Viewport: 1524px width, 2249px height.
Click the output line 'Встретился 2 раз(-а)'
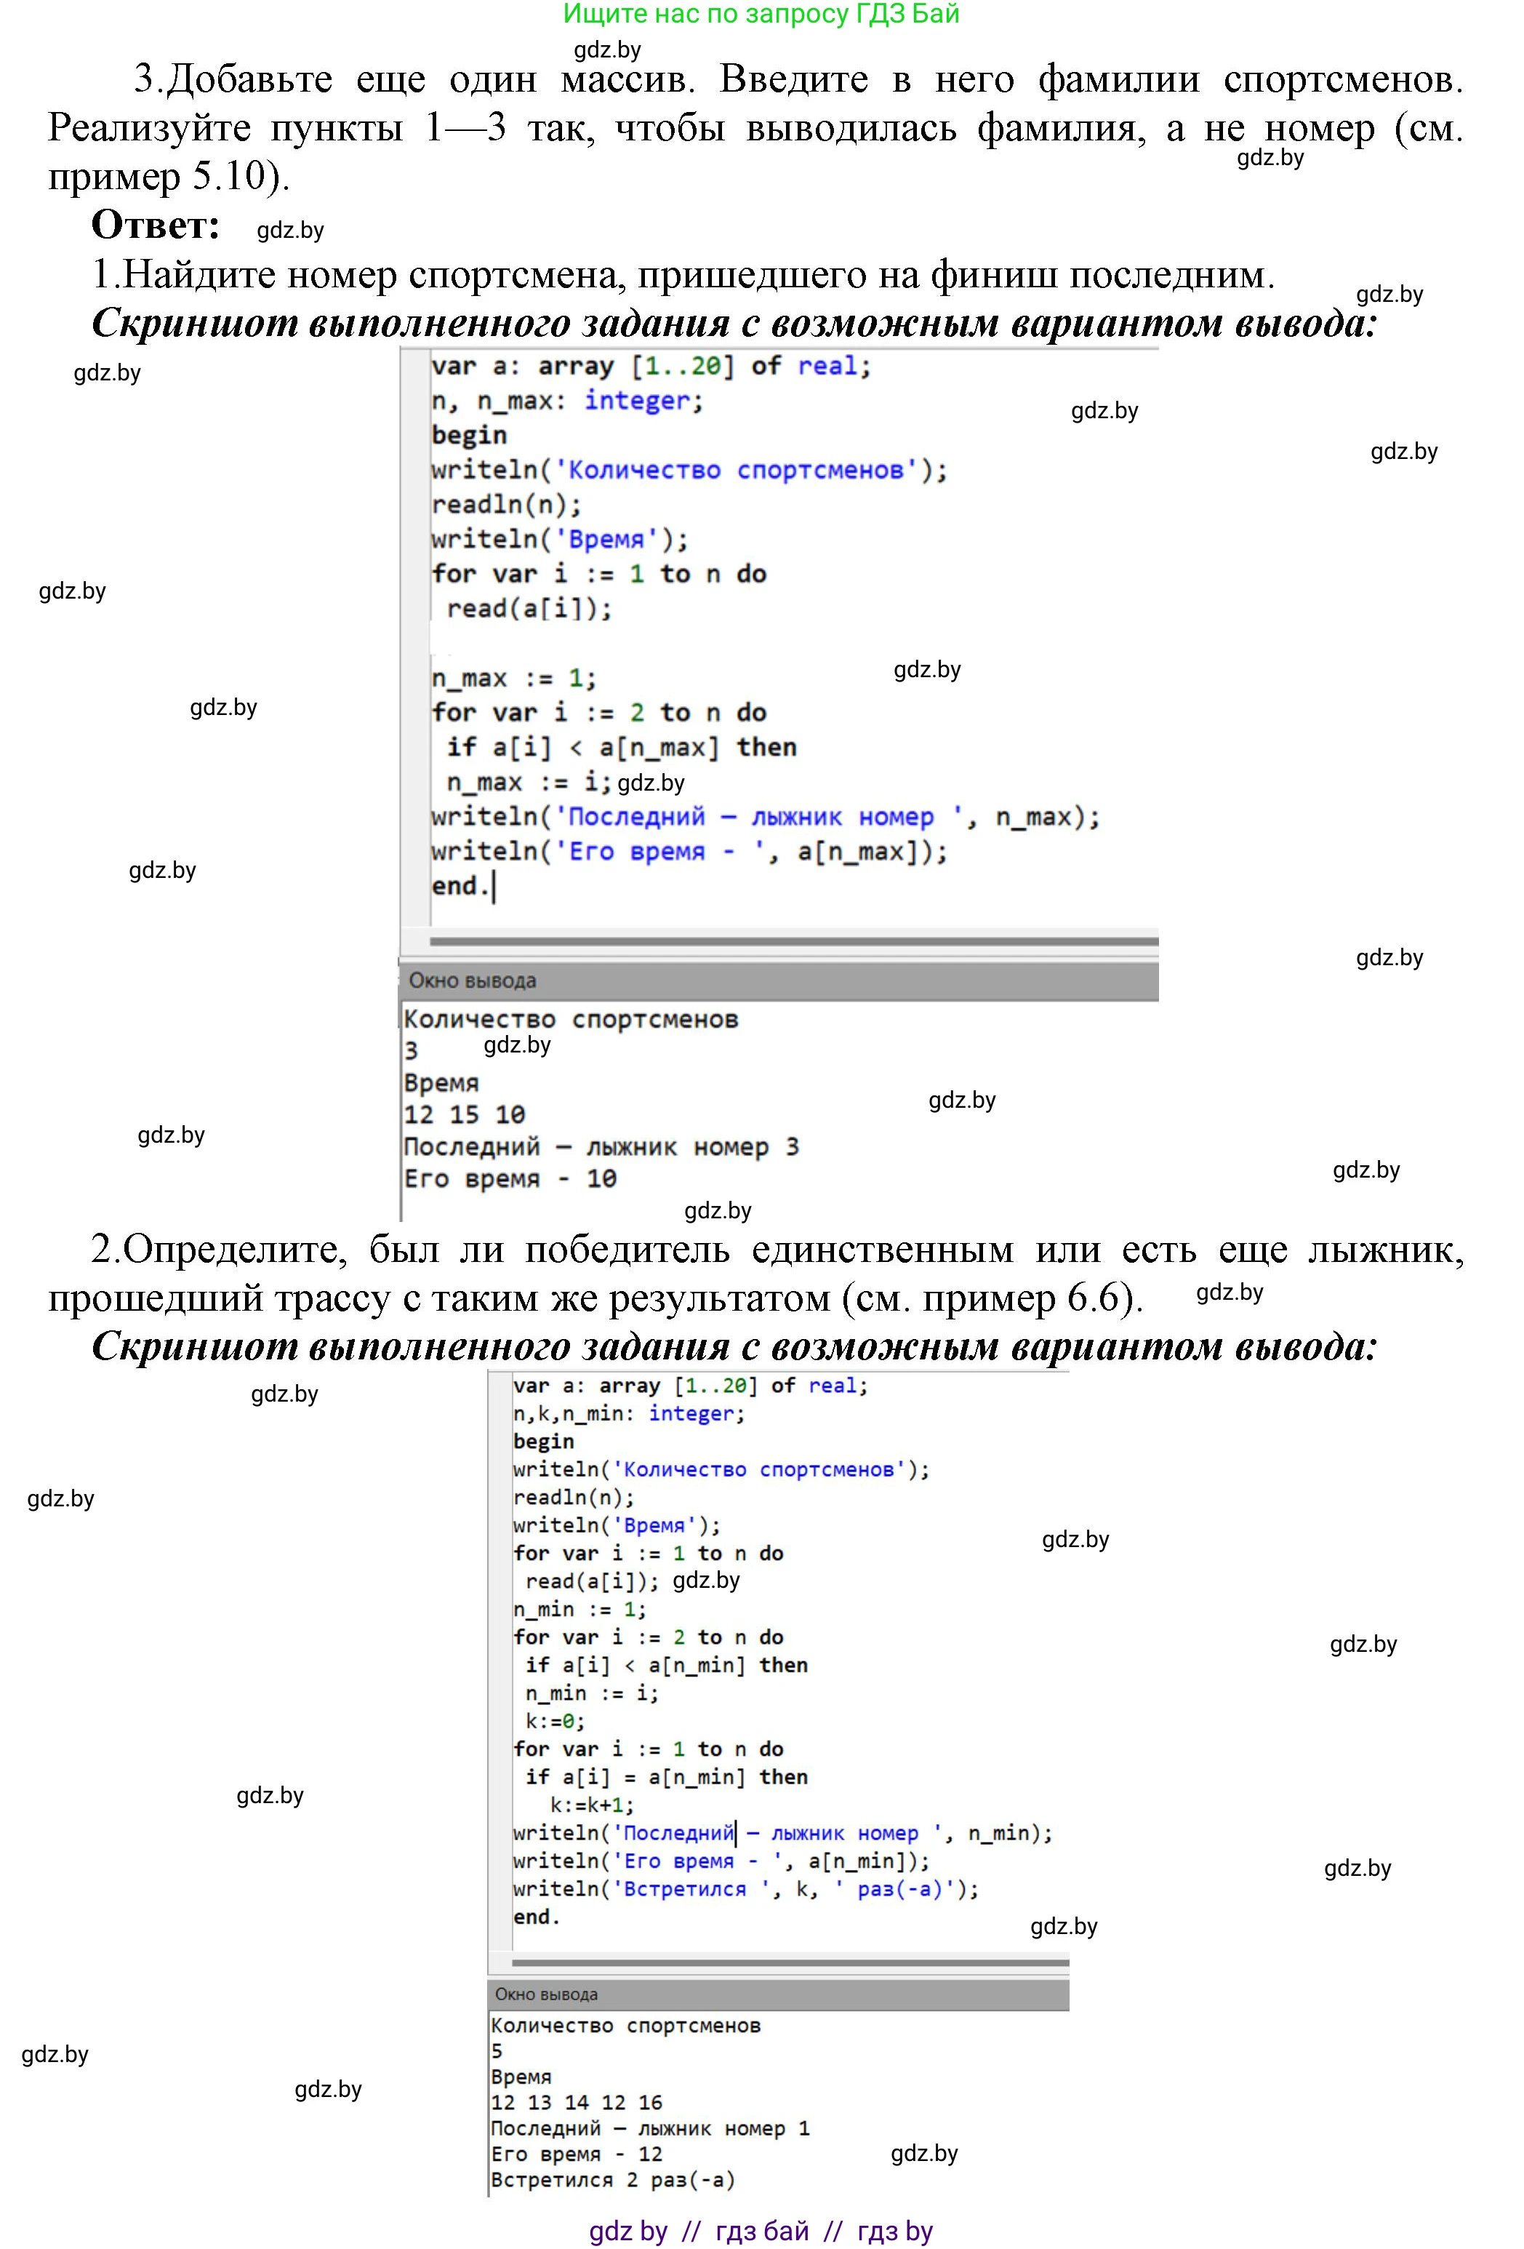[612, 2181]
